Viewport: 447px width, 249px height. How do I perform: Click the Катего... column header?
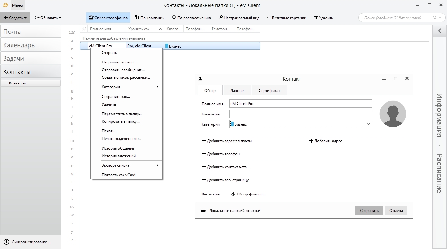tap(174, 29)
